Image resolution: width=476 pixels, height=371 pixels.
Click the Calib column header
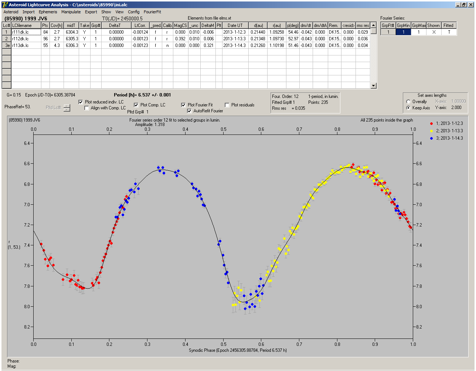pos(167,25)
